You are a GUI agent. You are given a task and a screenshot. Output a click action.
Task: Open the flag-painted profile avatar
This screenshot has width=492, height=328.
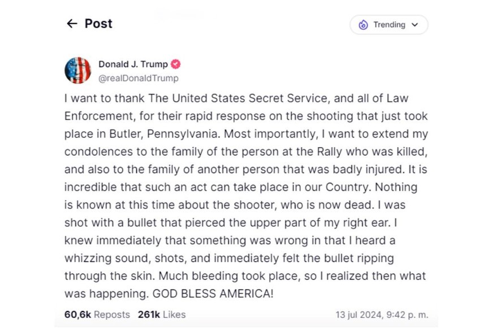tap(77, 71)
